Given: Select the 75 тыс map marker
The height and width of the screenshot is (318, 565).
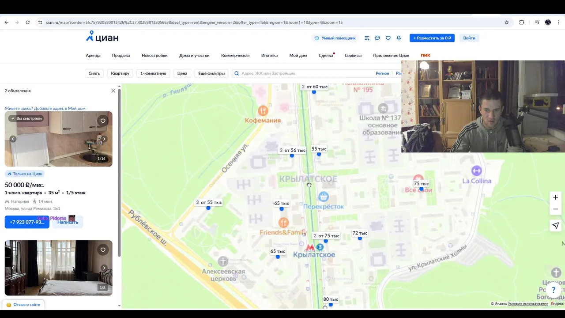Looking at the screenshot, I should coord(422,184).
